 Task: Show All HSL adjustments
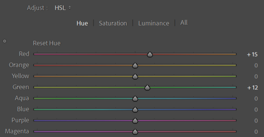pyautogui.click(x=184, y=23)
